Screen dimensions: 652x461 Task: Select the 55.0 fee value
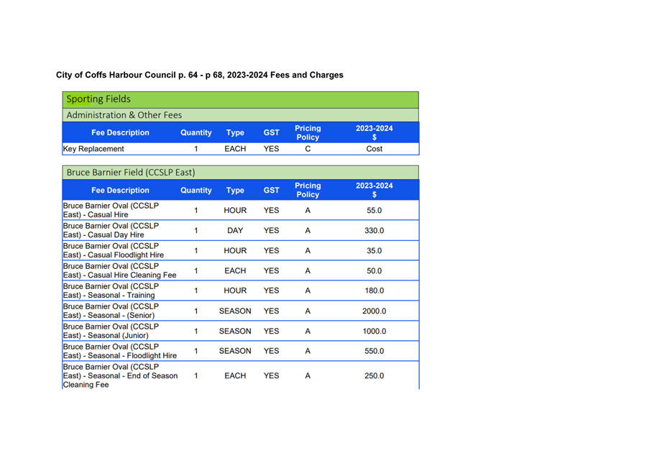pos(375,211)
